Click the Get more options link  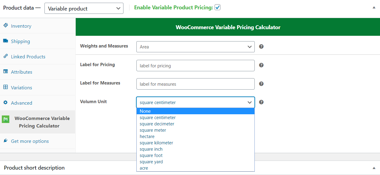coord(30,141)
